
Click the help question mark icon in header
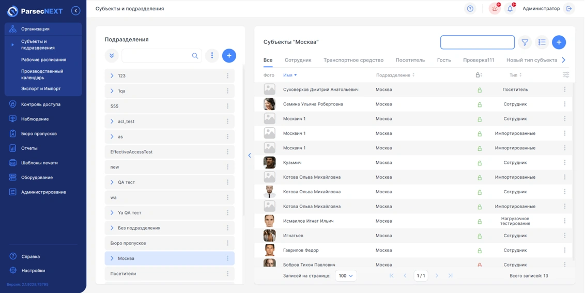tap(470, 9)
